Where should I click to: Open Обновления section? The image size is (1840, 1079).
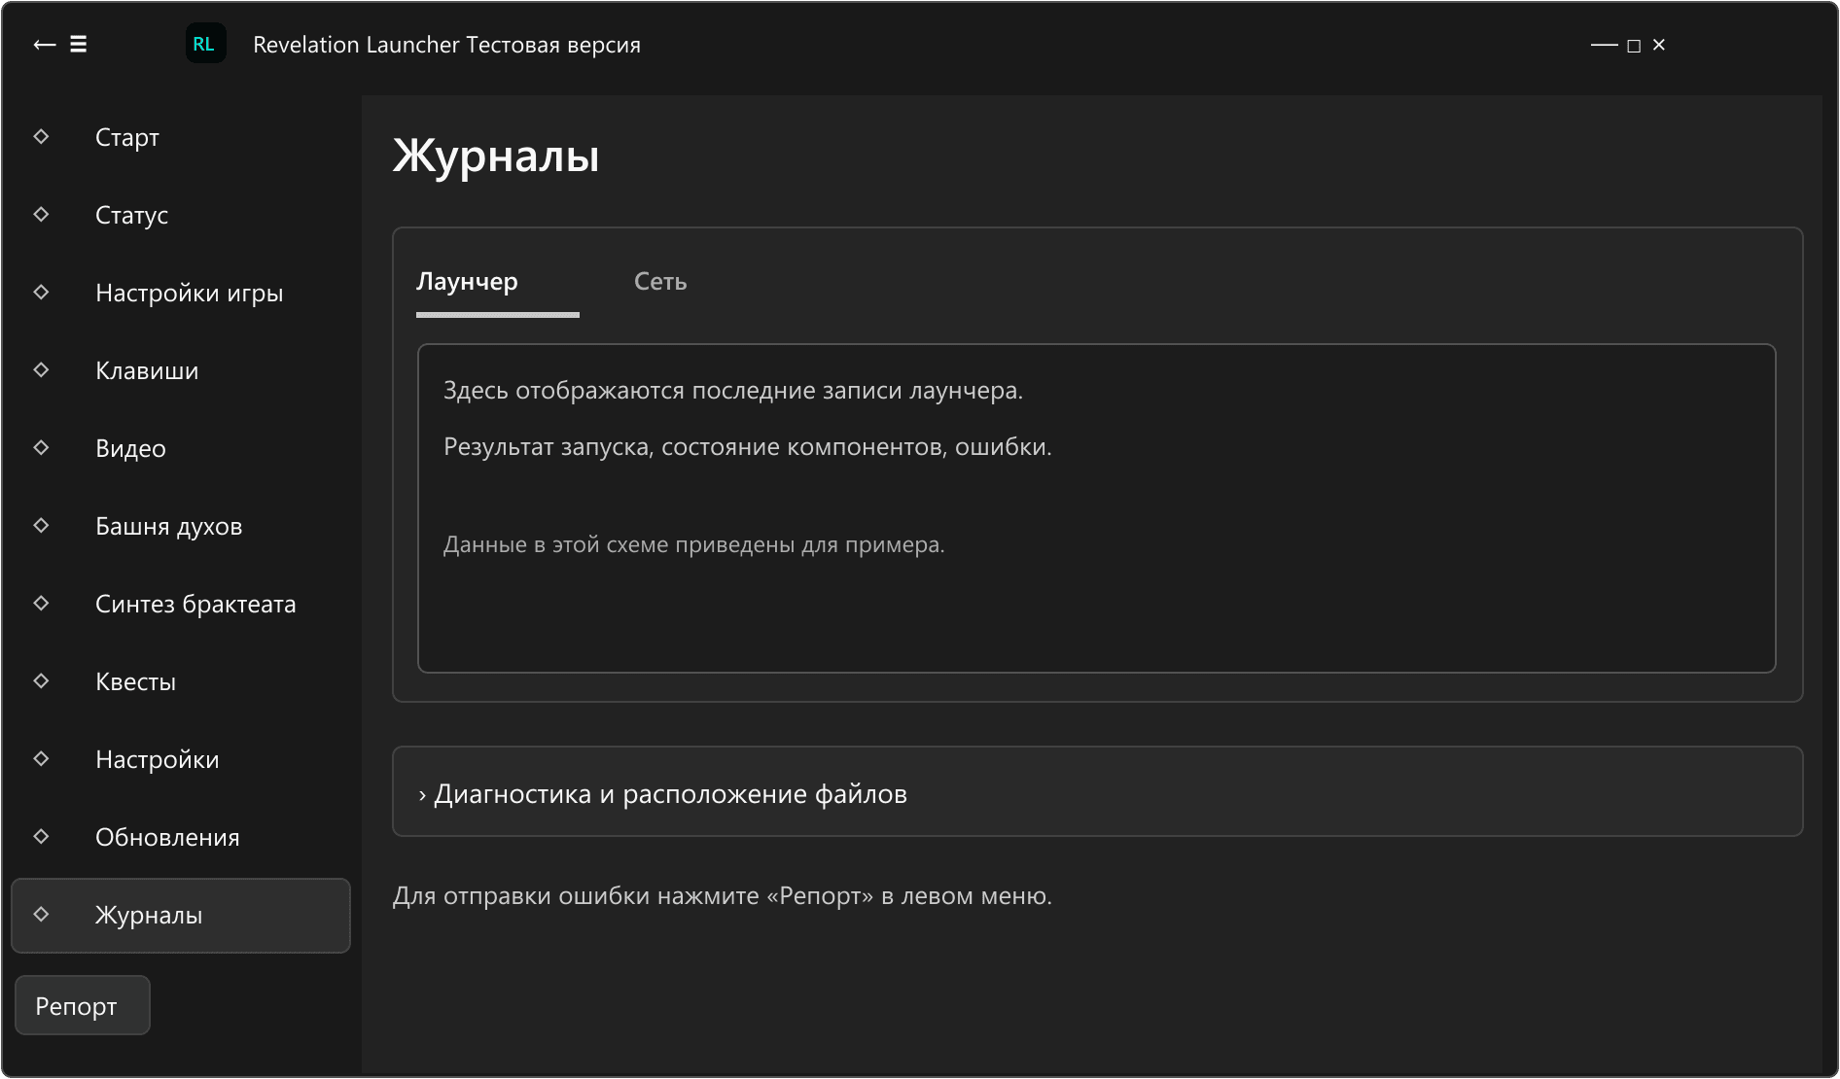click(x=181, y=838)
